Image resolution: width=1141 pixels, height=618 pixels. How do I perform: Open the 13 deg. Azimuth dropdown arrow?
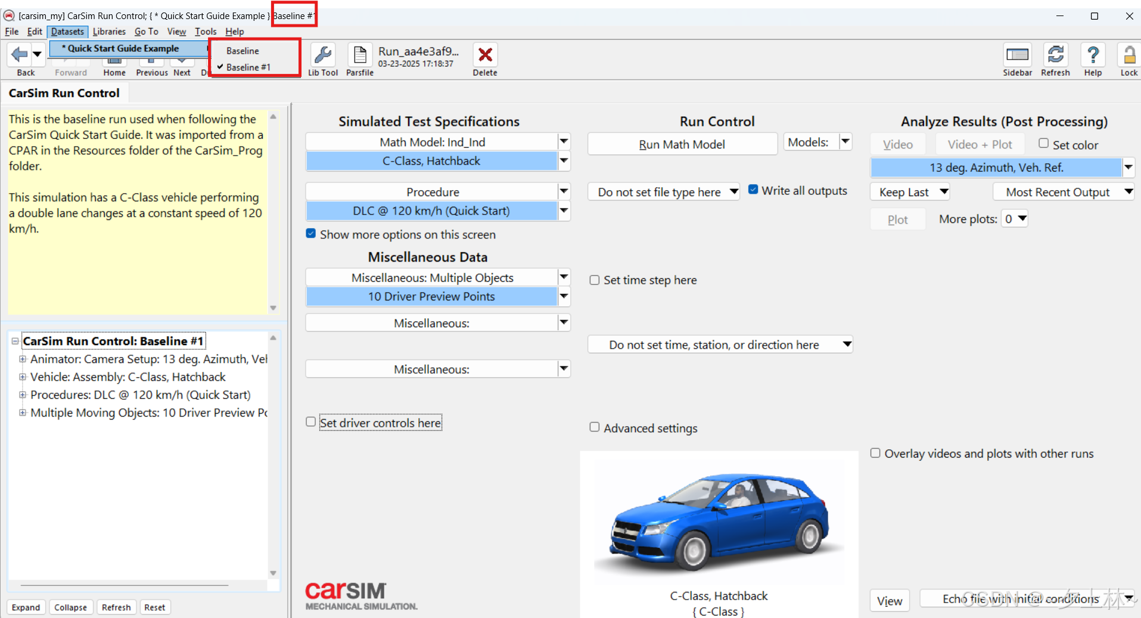point(1128,167)
